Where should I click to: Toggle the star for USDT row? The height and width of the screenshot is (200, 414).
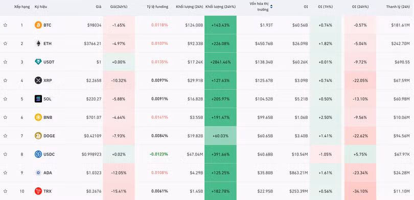point(5,62)
